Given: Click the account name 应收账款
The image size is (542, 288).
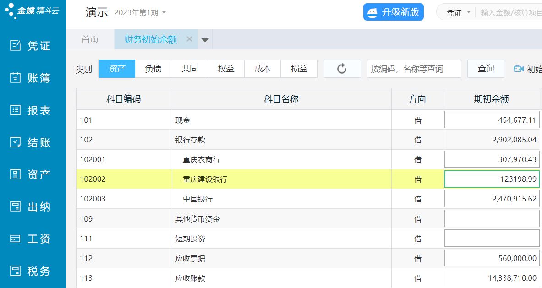Looking at the screenshot, I should (190, 278).
